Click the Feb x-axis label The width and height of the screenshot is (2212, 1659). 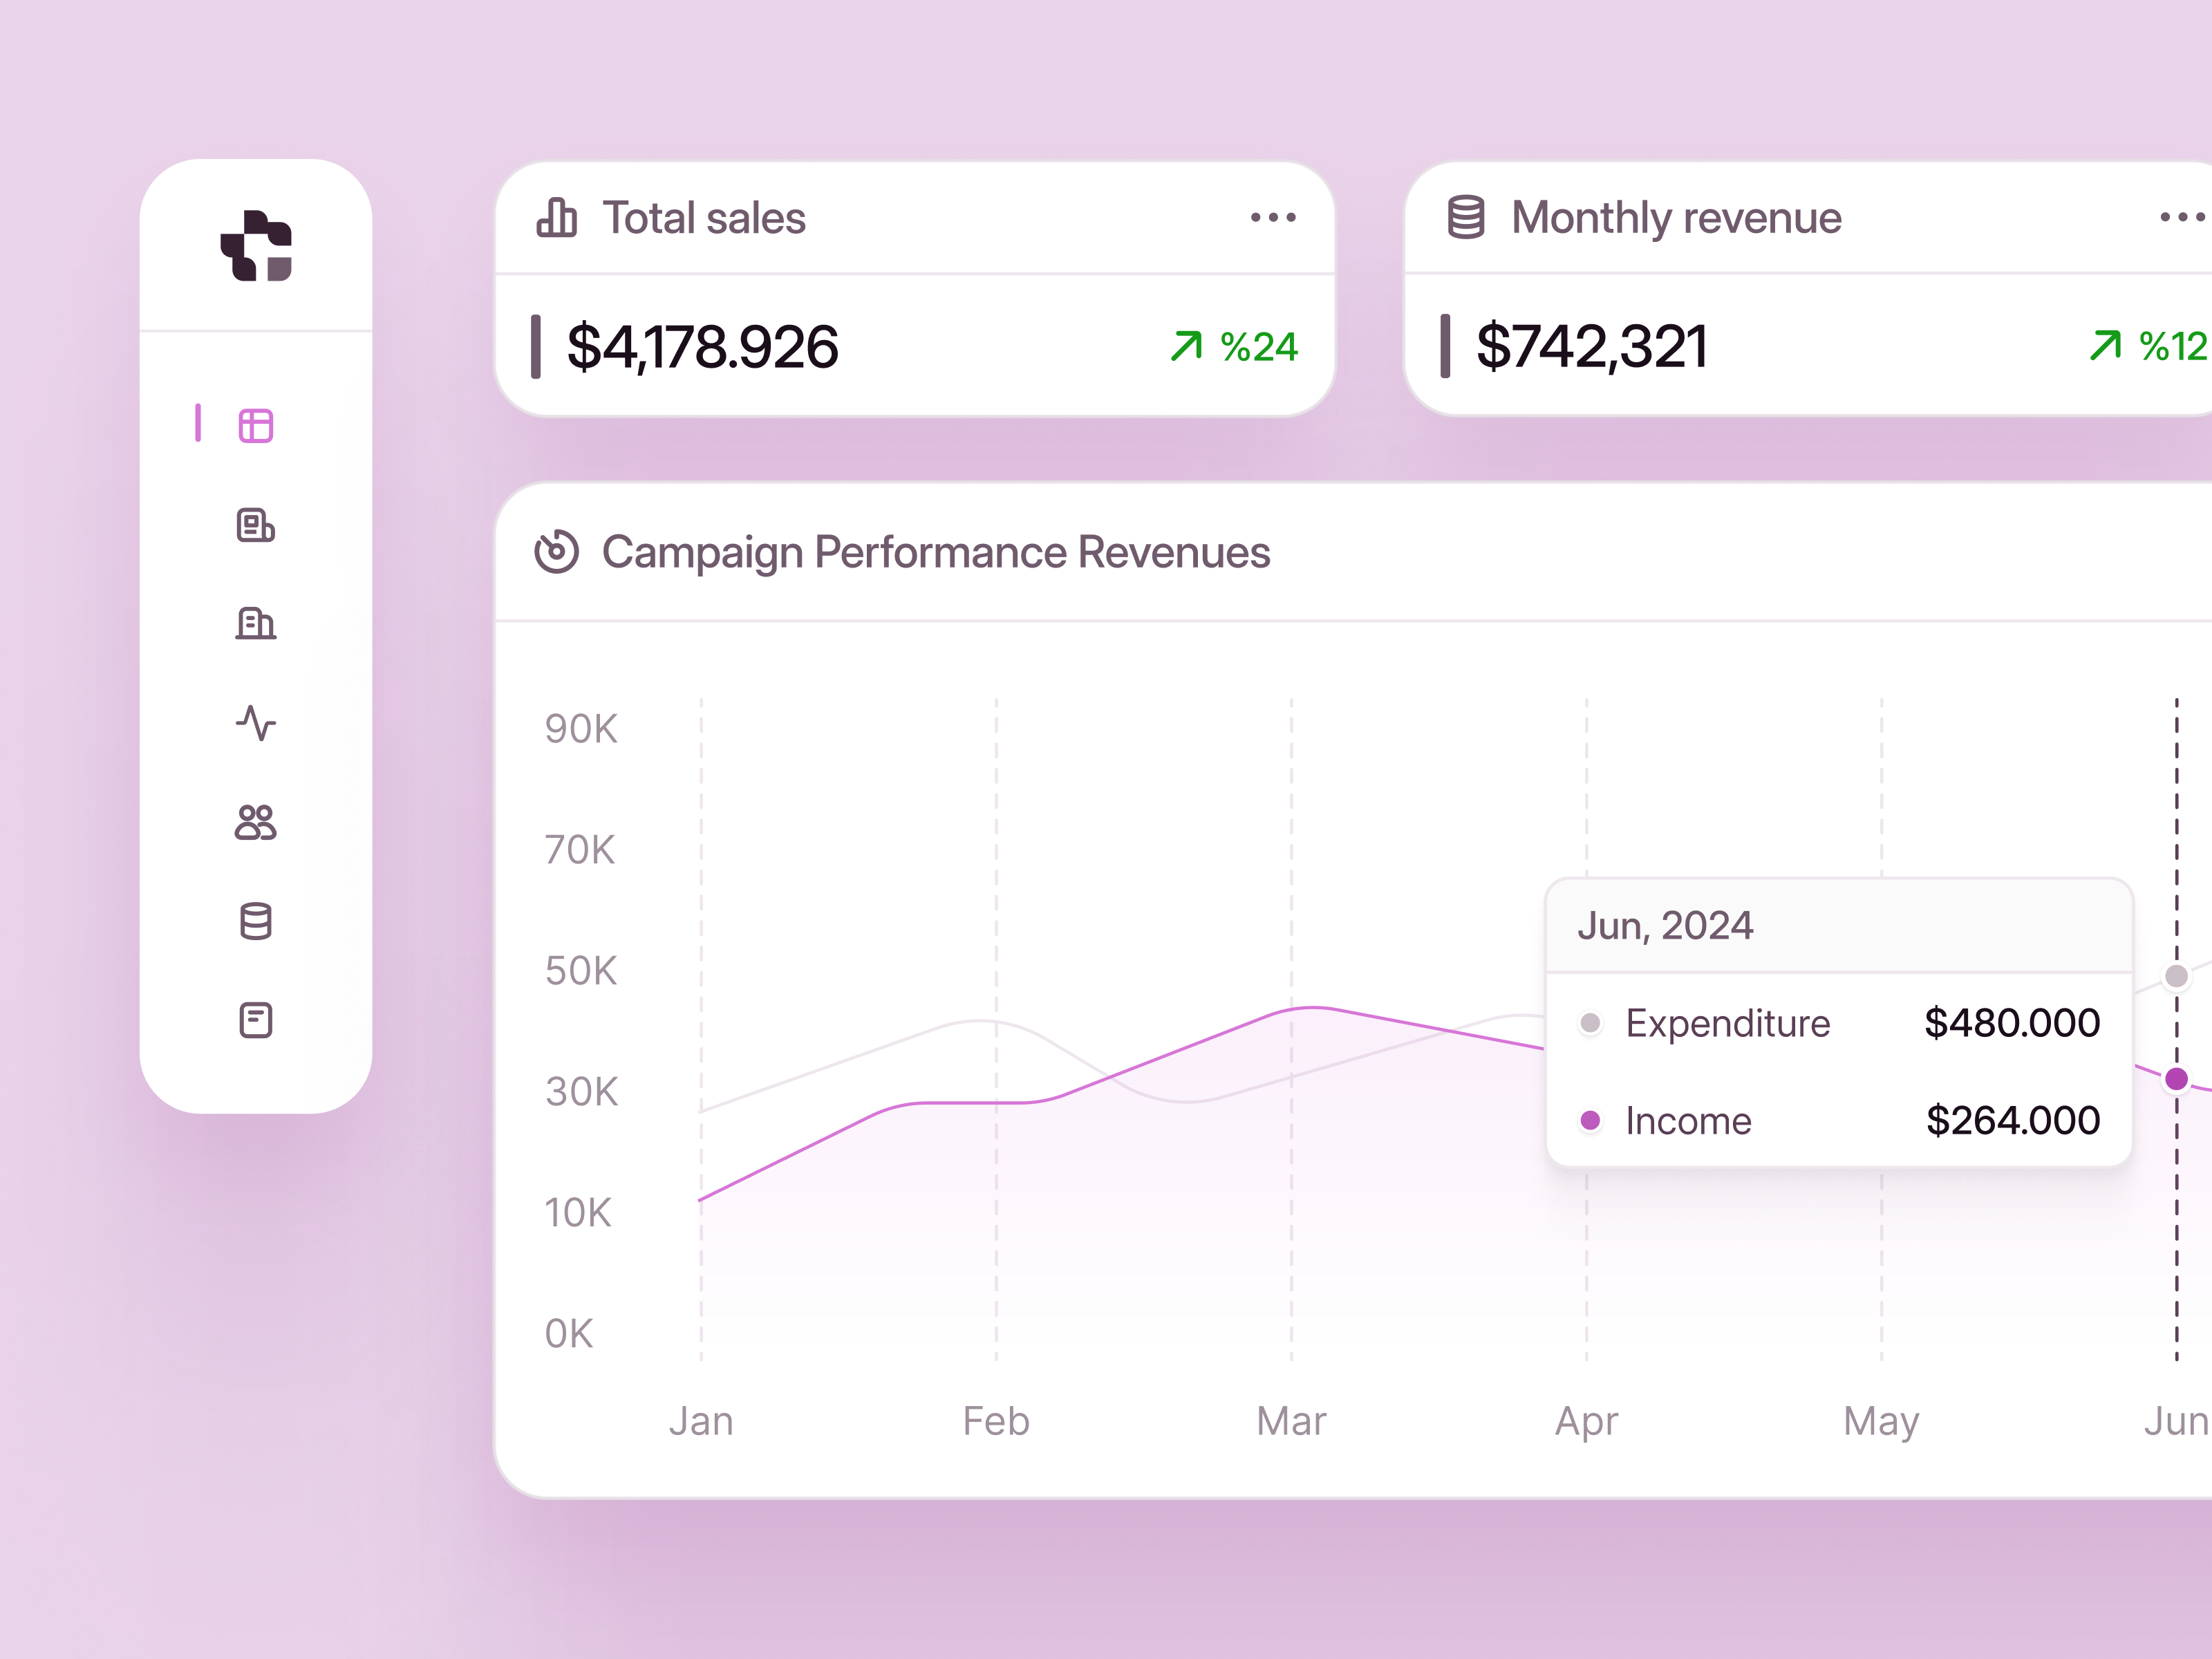[x=996, y=1421]
